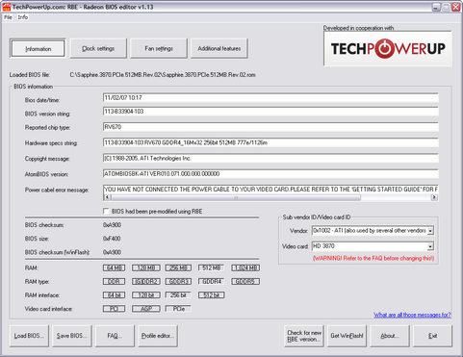
Task: Open the FAQ button
Action: click(x=115, y=336)
